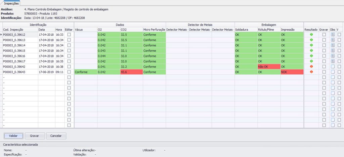344x157 pixels.
Task: Open the Obs note for inspection P00003_0.39612
Action: click(332, 35)
